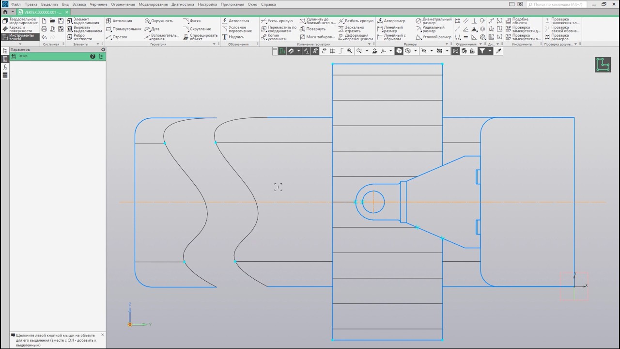
Task: Click Подобие объекта tool
Action: click(x=516, y=21)
